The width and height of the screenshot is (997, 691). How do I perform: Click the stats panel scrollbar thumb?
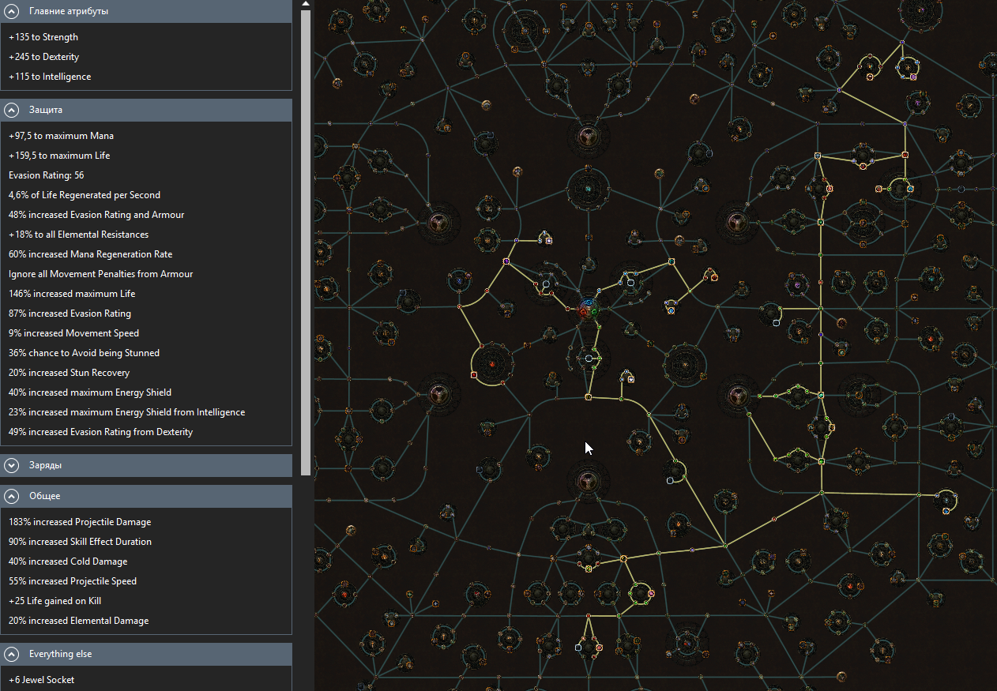click(307, 241)
